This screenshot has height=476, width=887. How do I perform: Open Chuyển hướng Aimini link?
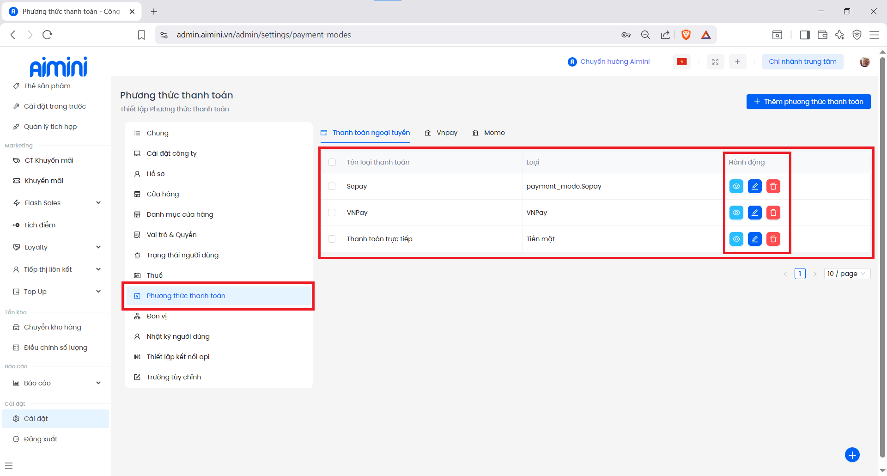tap(609, 61)
